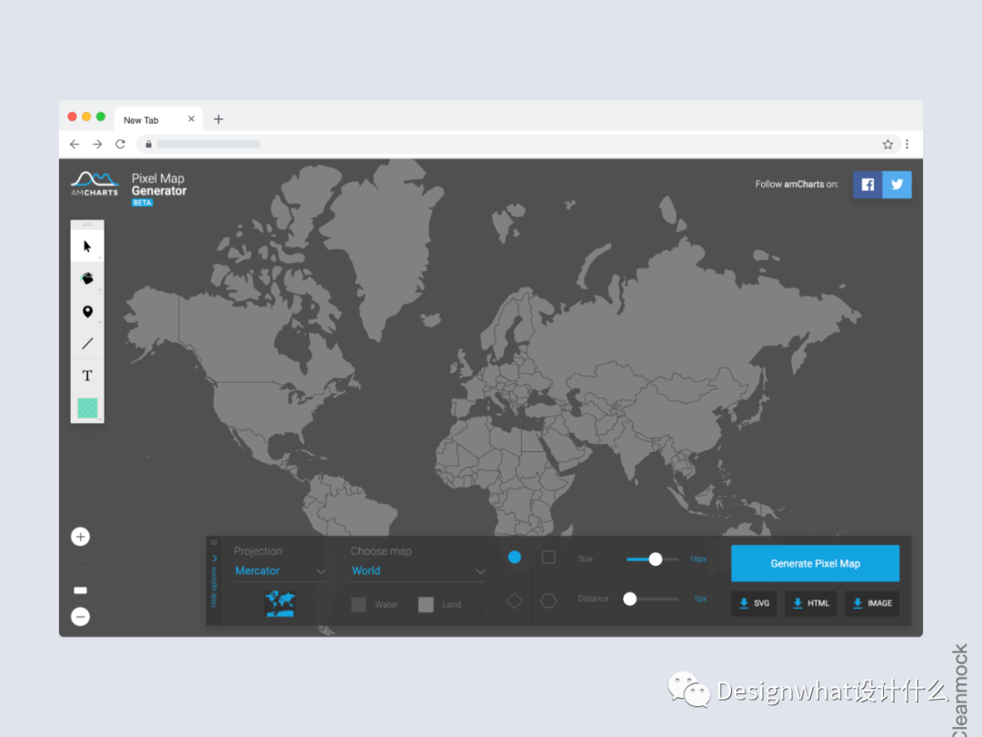Zoom in with the plus button
This screenshot has width=982, height=737.
tap(80, 537)
